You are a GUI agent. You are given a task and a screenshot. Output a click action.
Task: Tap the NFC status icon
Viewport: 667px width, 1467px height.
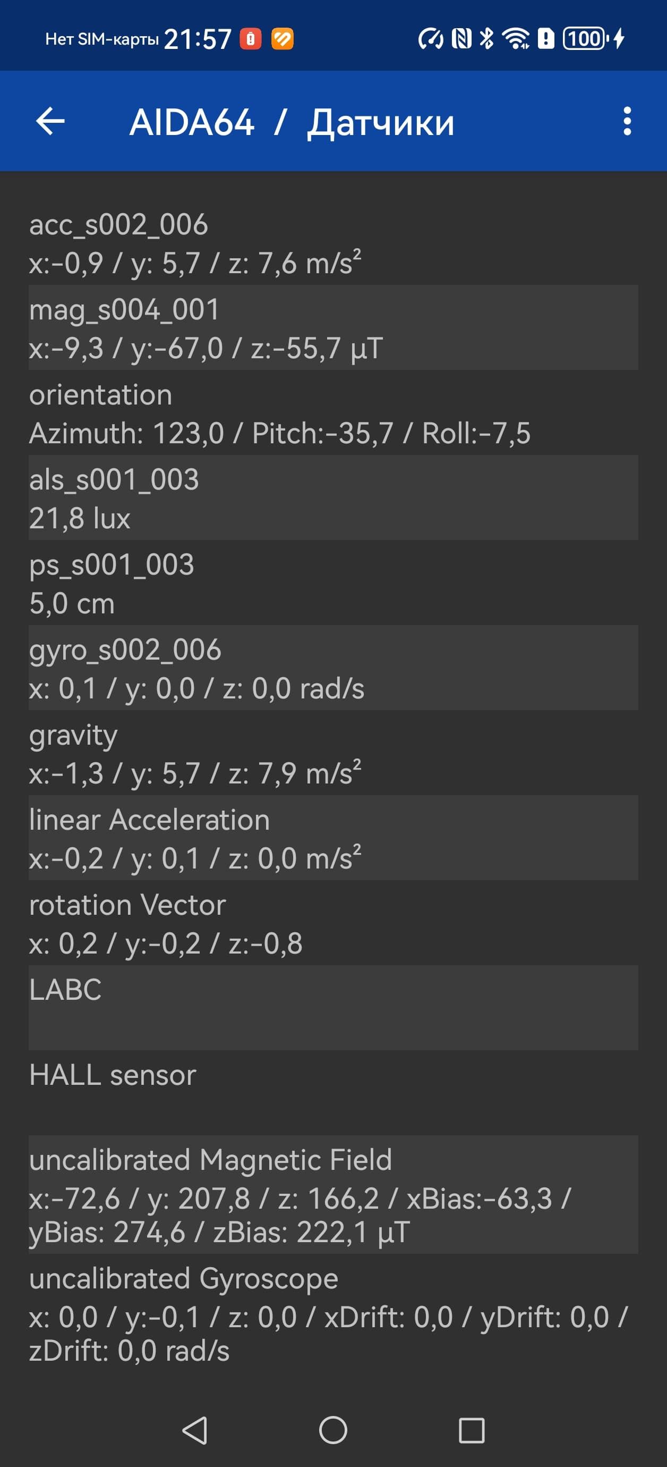tap(461, 39)
